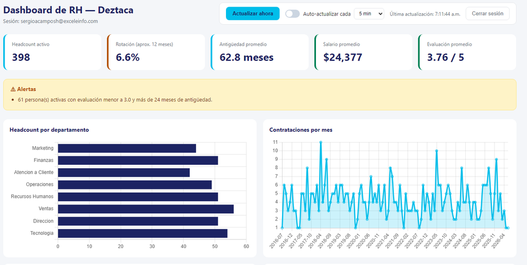Click the Cerrar sesión button
The width and height of the screenshot is (527, 265).
point(487,14)
